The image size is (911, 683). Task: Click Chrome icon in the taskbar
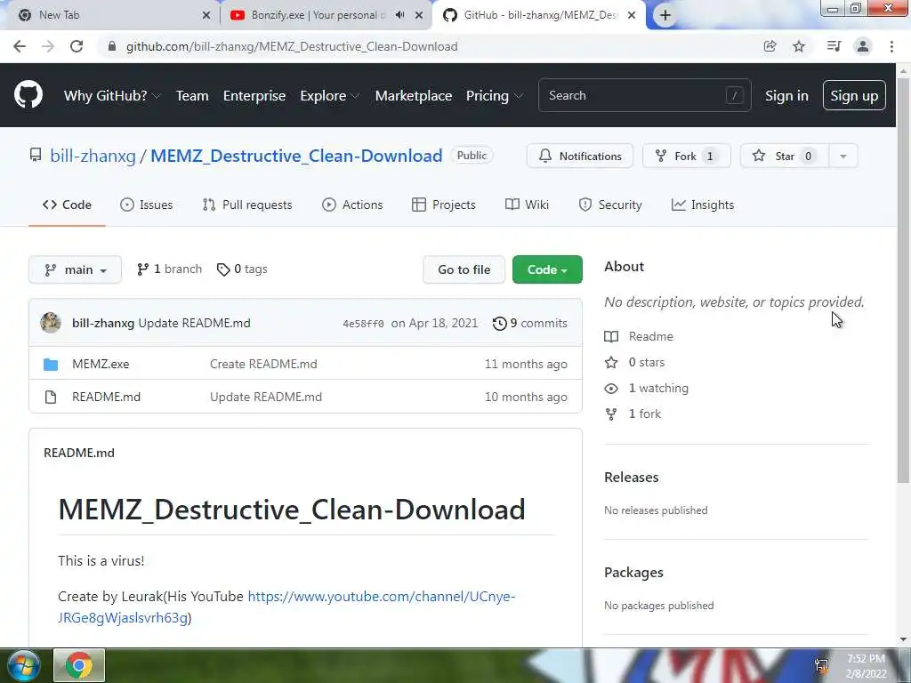(79, 665)
